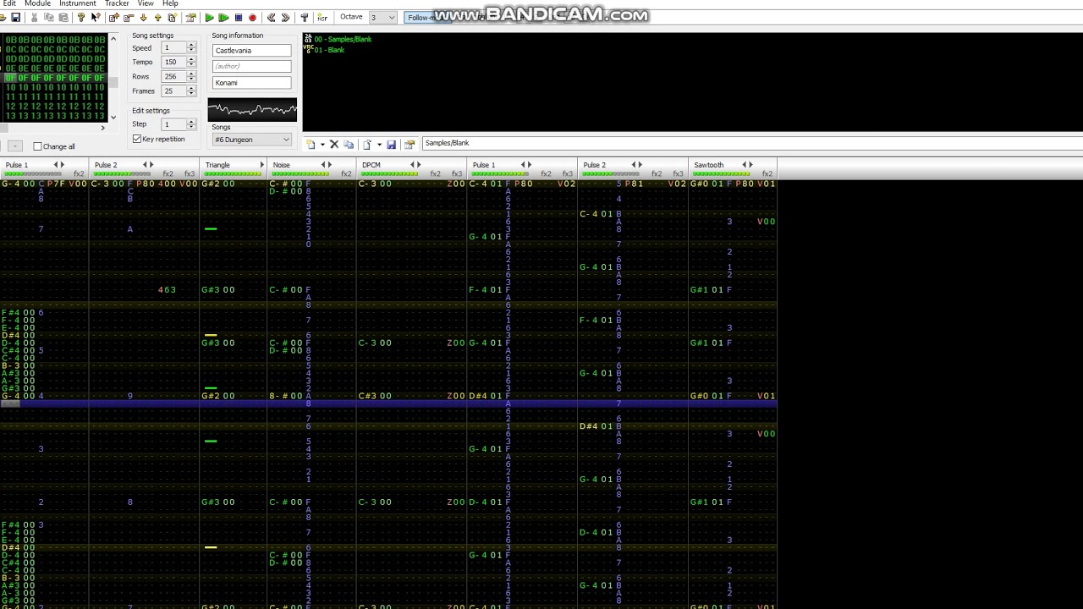Clone the selected instrument with the instrument toolbar icon
The height and width of the screenshot is (609, 1083).
tap(349, 145)
